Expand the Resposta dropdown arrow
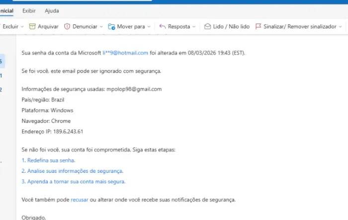This screenshot has width=348, height=220. [194, 27]
